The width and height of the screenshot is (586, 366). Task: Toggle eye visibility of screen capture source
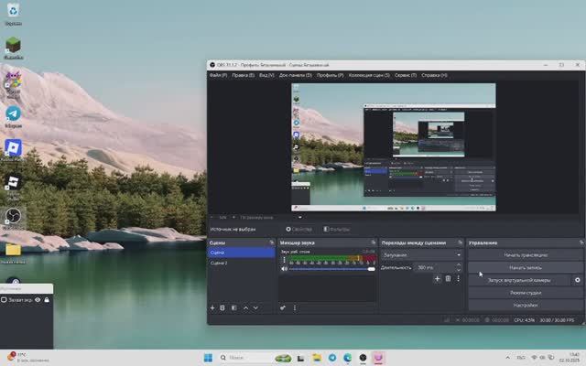[x=38, y=299]
